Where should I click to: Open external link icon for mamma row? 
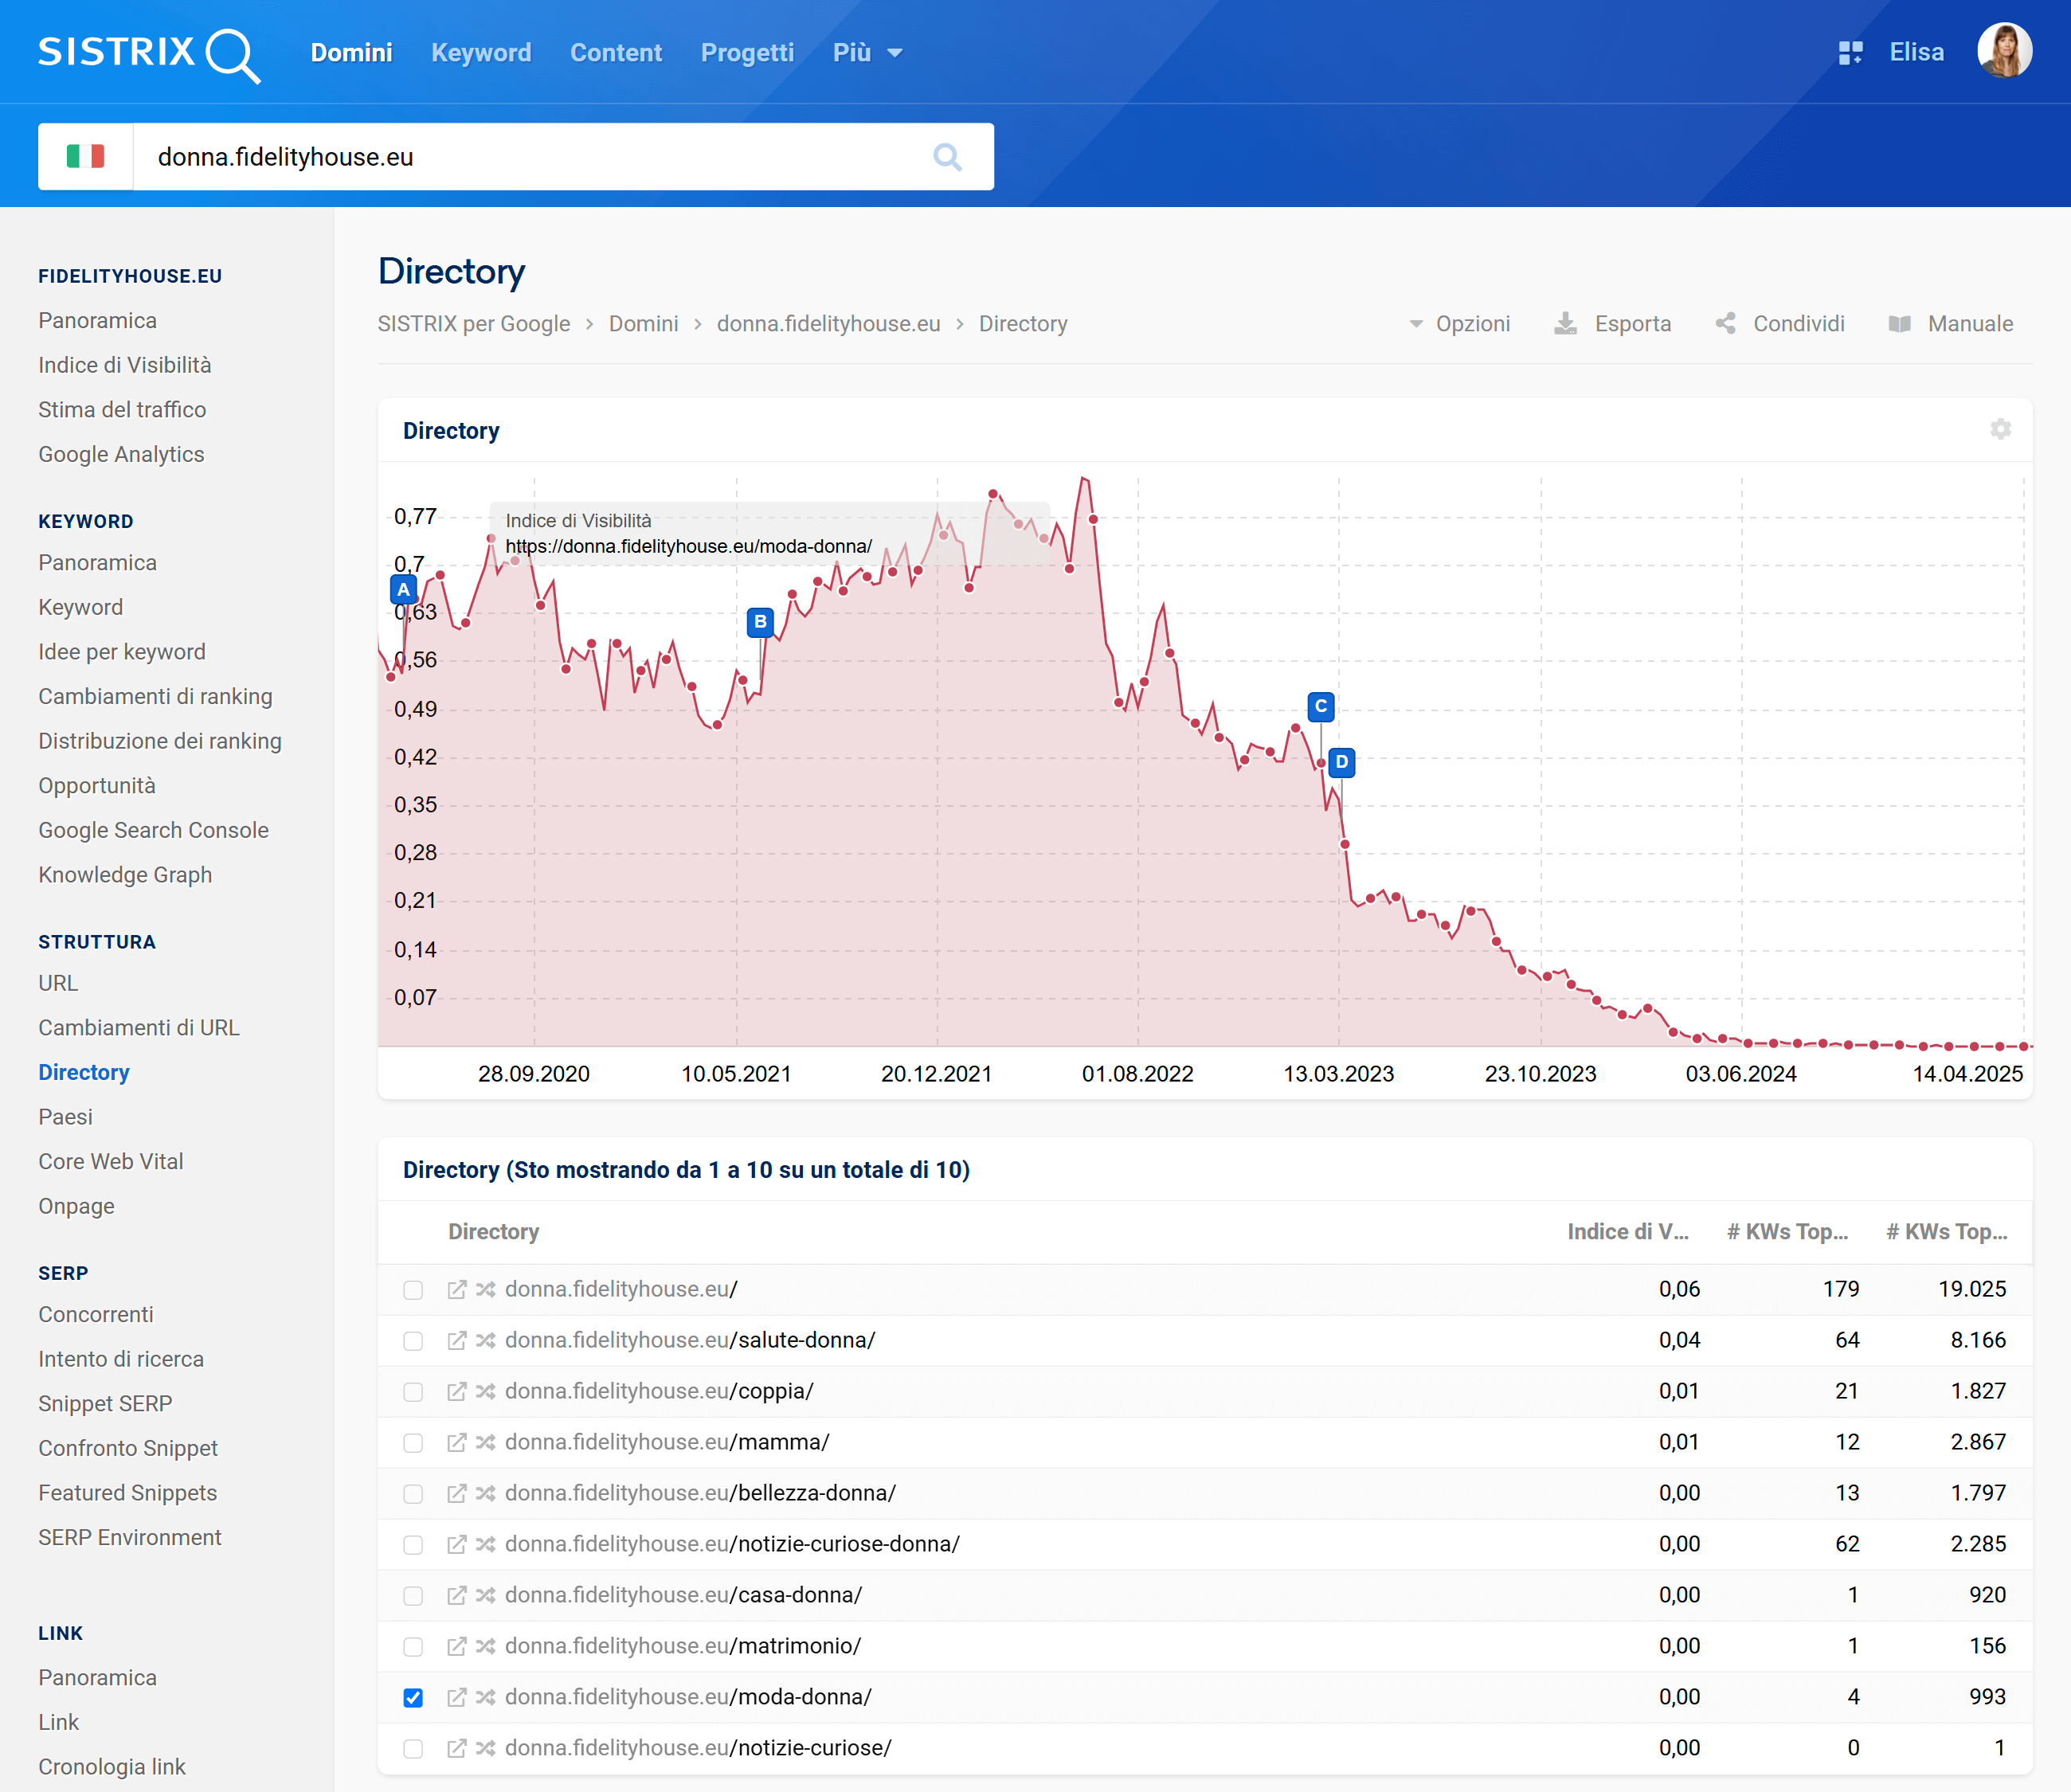click(456, 1442)
